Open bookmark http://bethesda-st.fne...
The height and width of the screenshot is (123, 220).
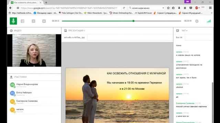point(21,13)
